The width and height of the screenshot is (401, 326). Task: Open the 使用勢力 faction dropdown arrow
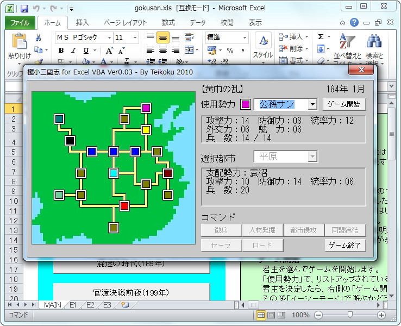pos(312,104)
